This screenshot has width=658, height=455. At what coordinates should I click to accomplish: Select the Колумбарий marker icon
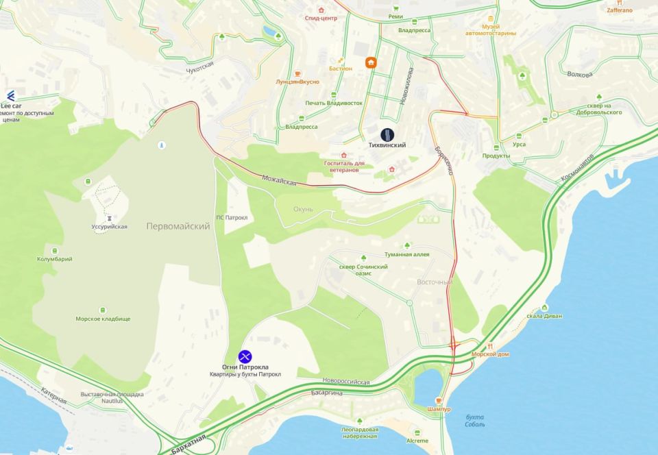point(55,251)
